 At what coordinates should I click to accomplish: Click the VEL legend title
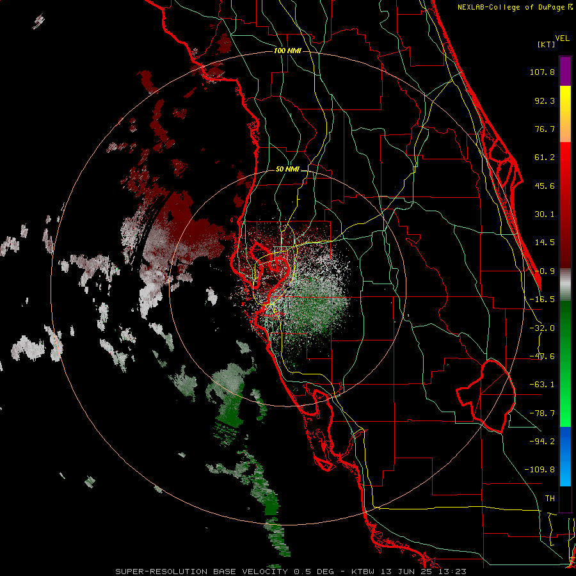pyautogui.click(x=562, y=38)
